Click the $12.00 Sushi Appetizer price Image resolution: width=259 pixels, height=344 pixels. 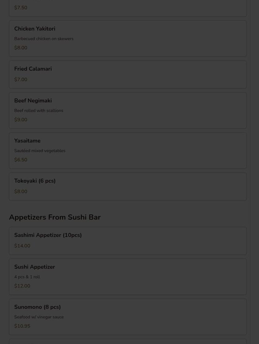click(x=22, y=286)
